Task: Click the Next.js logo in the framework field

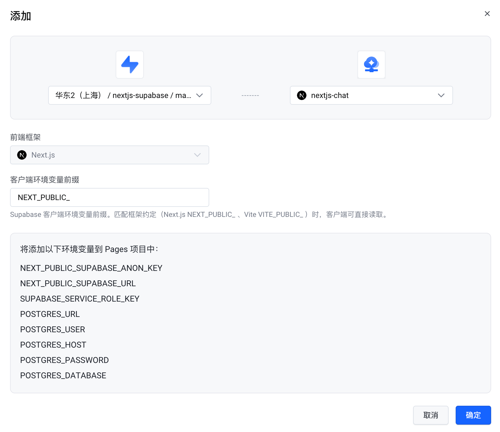Action: pos(22,155)
